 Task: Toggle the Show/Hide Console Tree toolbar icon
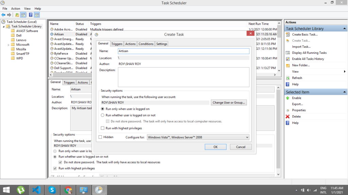[x=23, y=15]
